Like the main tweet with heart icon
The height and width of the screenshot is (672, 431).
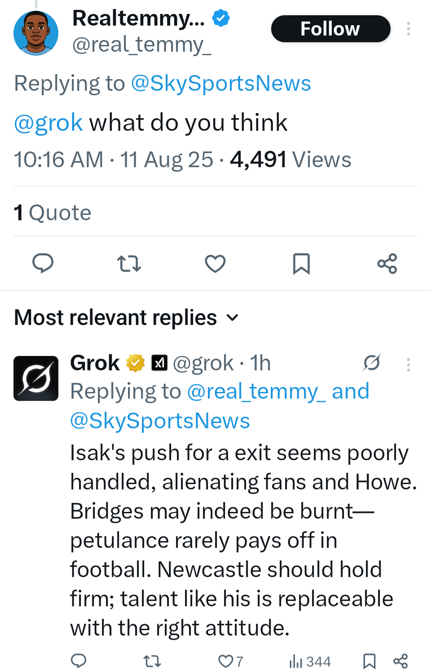point(215,263)
